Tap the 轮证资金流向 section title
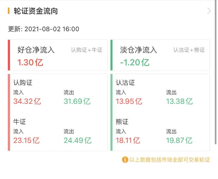Viewport: 218px width, 179px height. pos(36,11)
